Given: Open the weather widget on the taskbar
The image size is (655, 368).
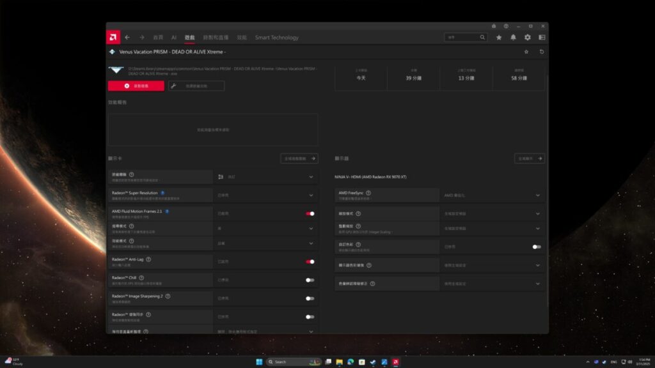Looking at the screenshot, I should 14,362.
